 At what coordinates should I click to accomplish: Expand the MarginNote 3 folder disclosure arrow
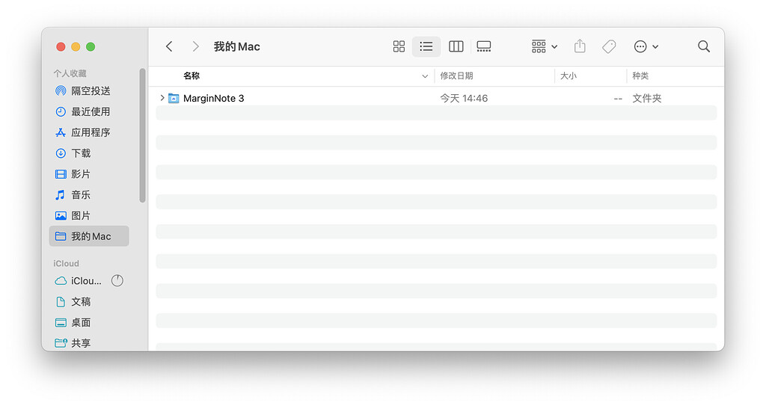coord(162,98)
